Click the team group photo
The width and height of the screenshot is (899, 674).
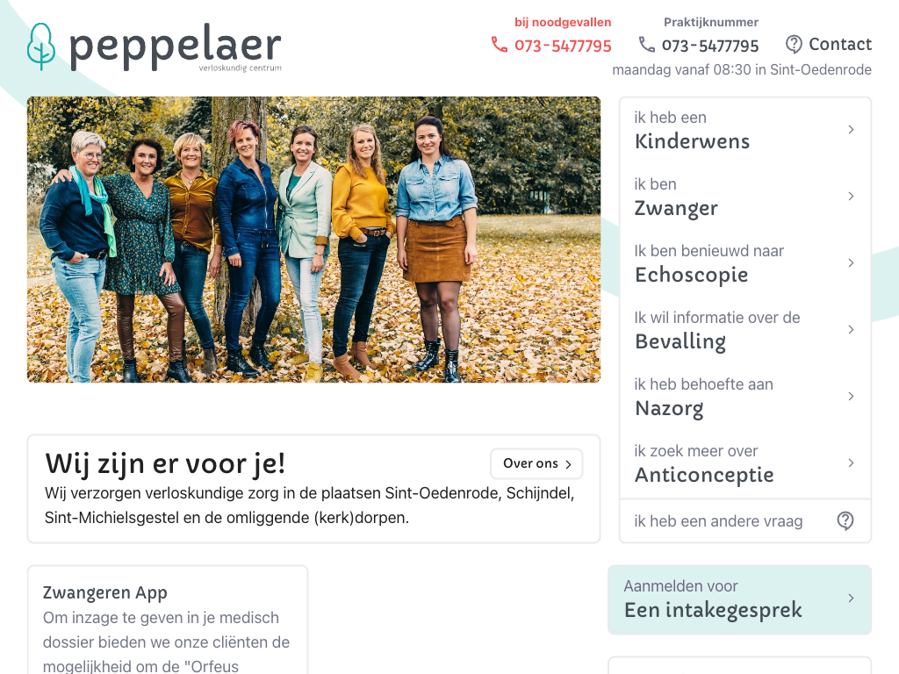[313, 240]
